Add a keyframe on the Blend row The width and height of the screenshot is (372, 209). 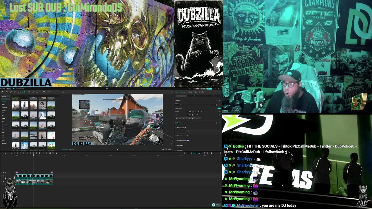pos(219,123)
